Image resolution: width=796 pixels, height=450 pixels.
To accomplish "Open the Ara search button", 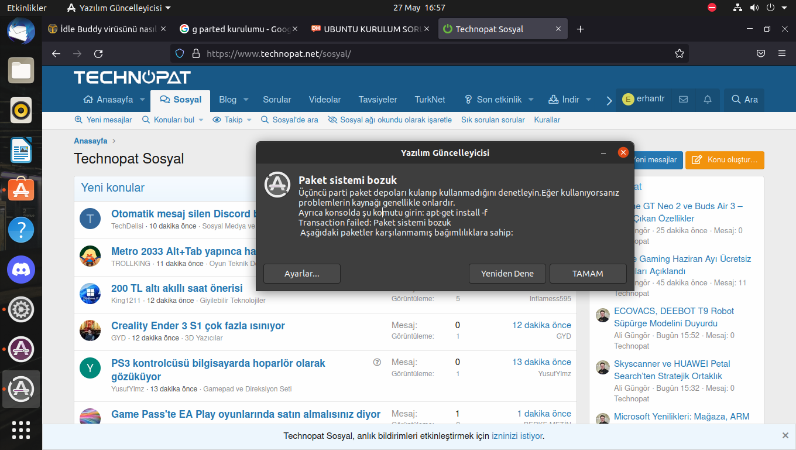I will 744,100.
